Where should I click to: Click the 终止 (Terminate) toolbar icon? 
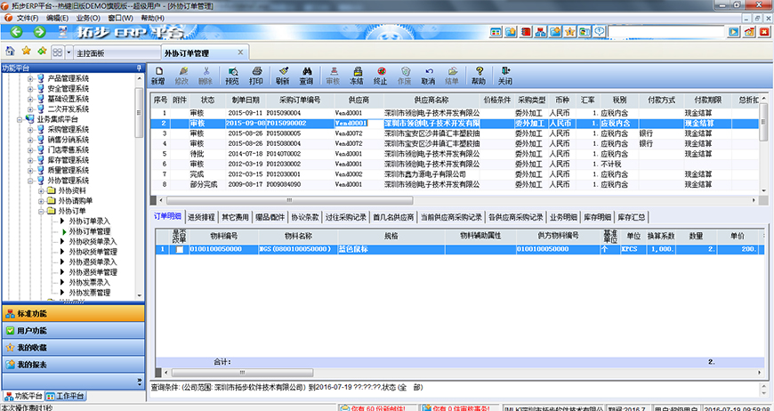[x=380, y=75]
